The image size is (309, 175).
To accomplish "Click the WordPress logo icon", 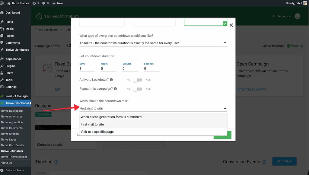I will (x=3, y=3).
